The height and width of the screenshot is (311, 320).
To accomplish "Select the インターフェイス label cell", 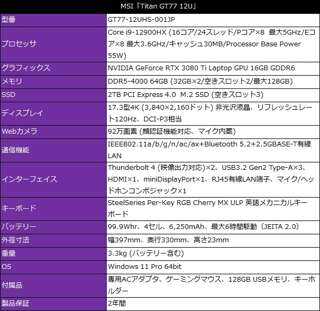I will click(53, 179).
